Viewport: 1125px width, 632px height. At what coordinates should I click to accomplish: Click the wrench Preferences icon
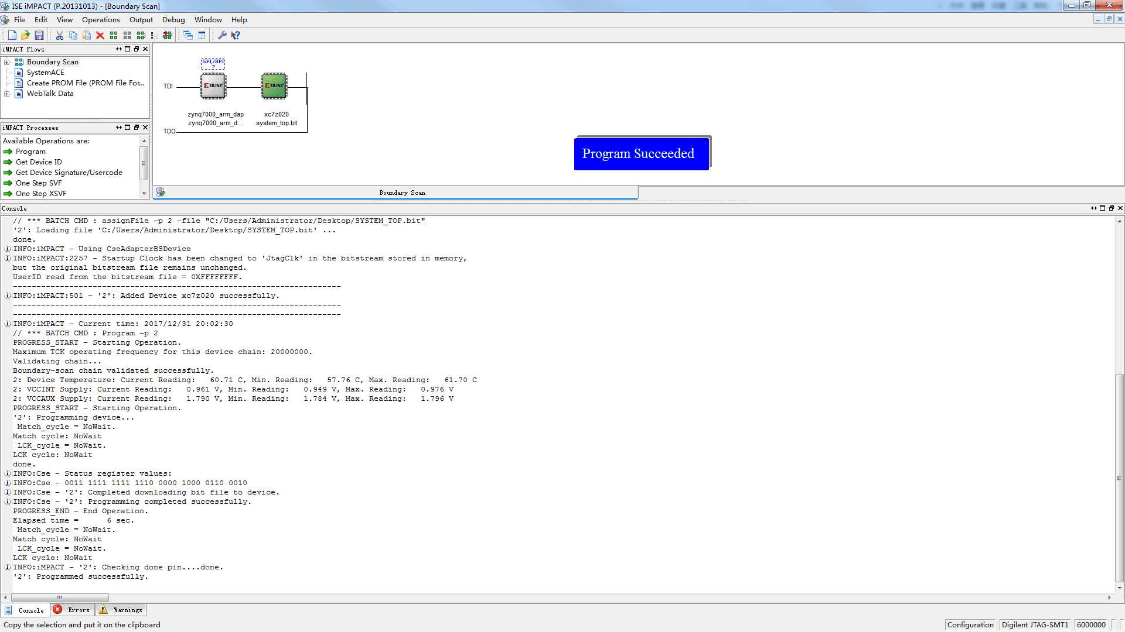222,35
